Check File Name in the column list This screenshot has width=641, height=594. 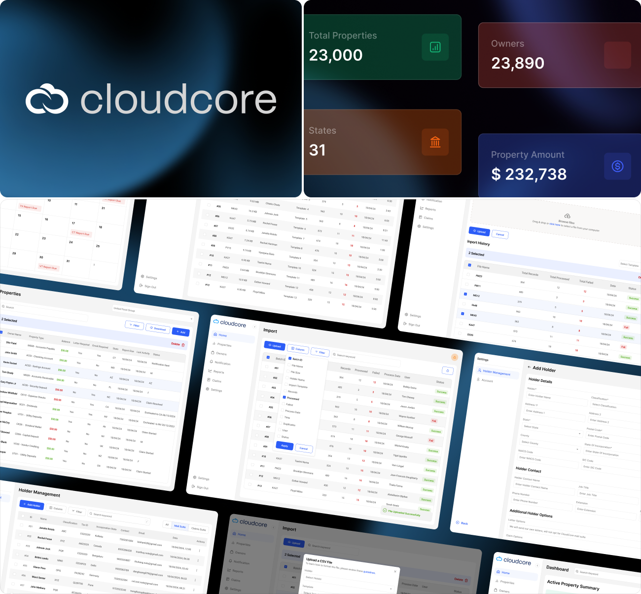pos(289,365)
